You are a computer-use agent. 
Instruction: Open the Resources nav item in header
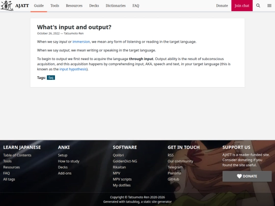[x=74, y=6]
